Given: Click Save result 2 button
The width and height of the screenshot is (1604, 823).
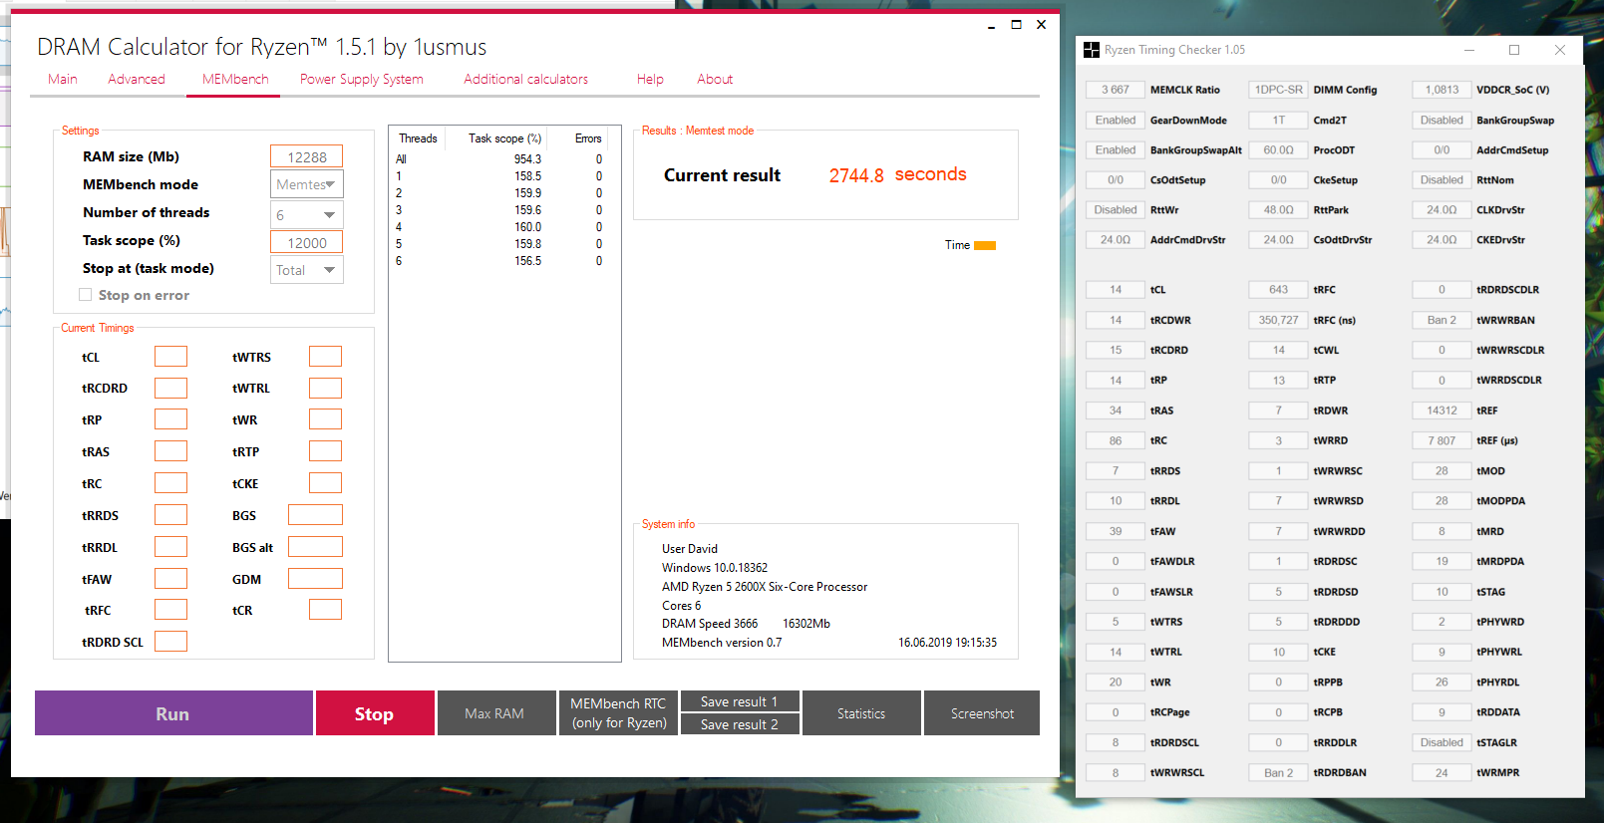Looking at the screenshot, I should point(740,724).
